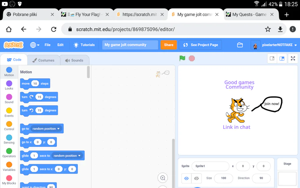The height and width of the screenshot is (188, 300).
Task: Go back in browser history
Action: pos(24,29)
